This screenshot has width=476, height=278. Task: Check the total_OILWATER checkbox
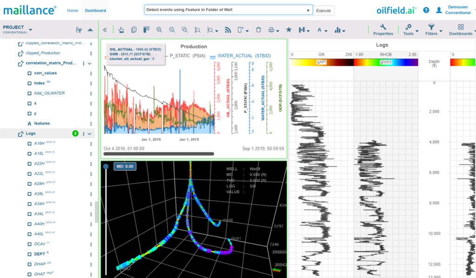pyautogui.click(x=29, y=93)
